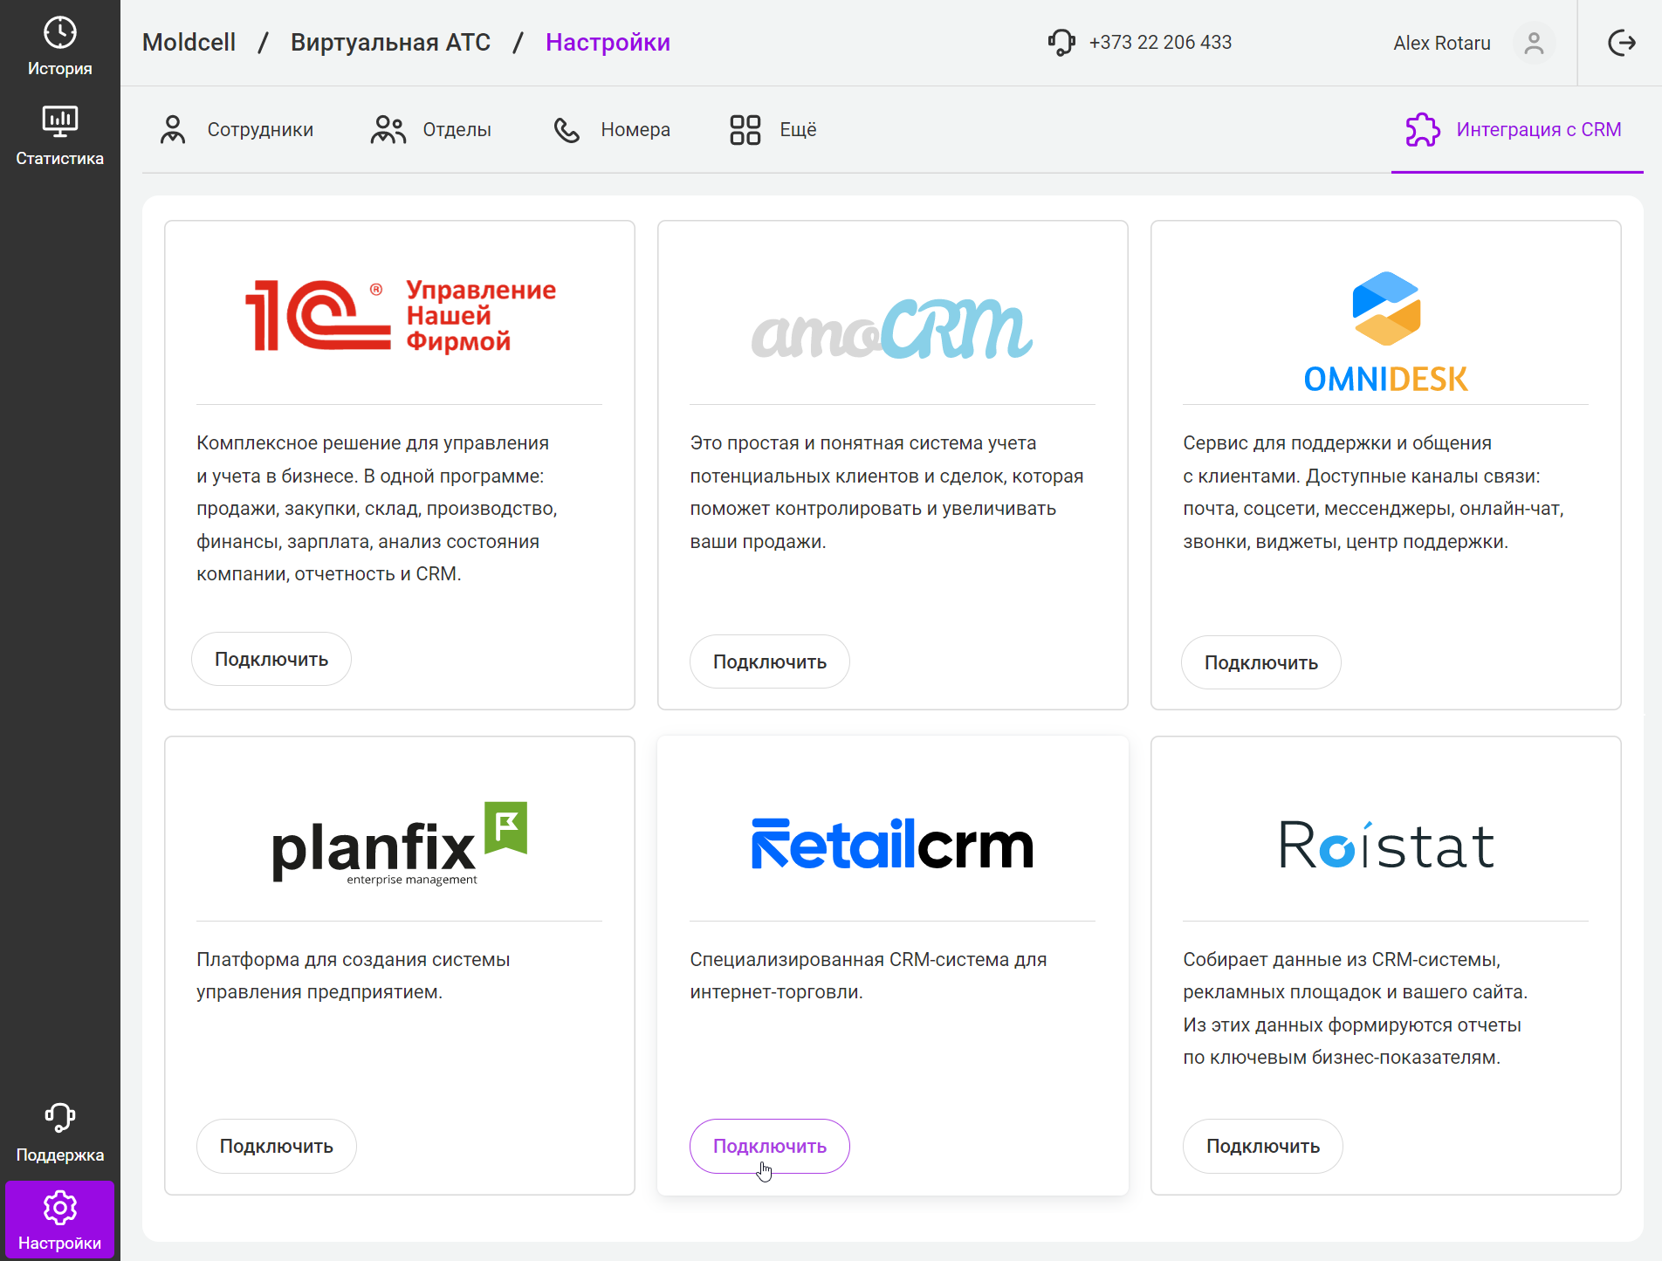Select the Настройки gear icon

point(59,1208)
